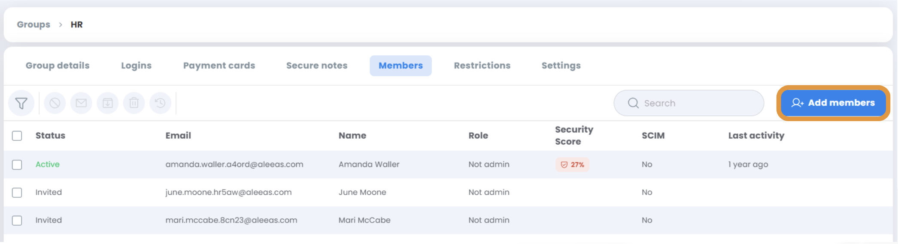898x244 pixels.
Task: Check the box for June Moone's row
Action: coord(17,193)
